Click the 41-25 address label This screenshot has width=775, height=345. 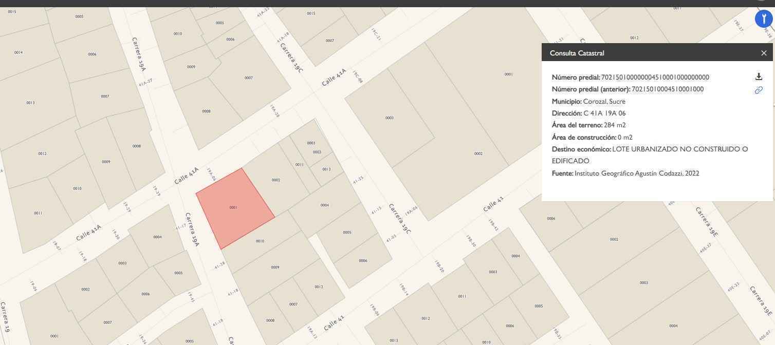(x=358, y=180)
